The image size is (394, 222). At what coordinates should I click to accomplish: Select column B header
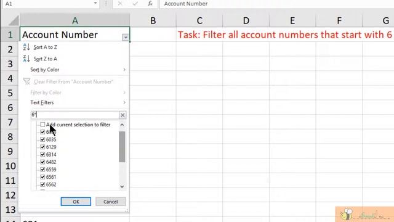pyautogui.click(x=153, y=20)
